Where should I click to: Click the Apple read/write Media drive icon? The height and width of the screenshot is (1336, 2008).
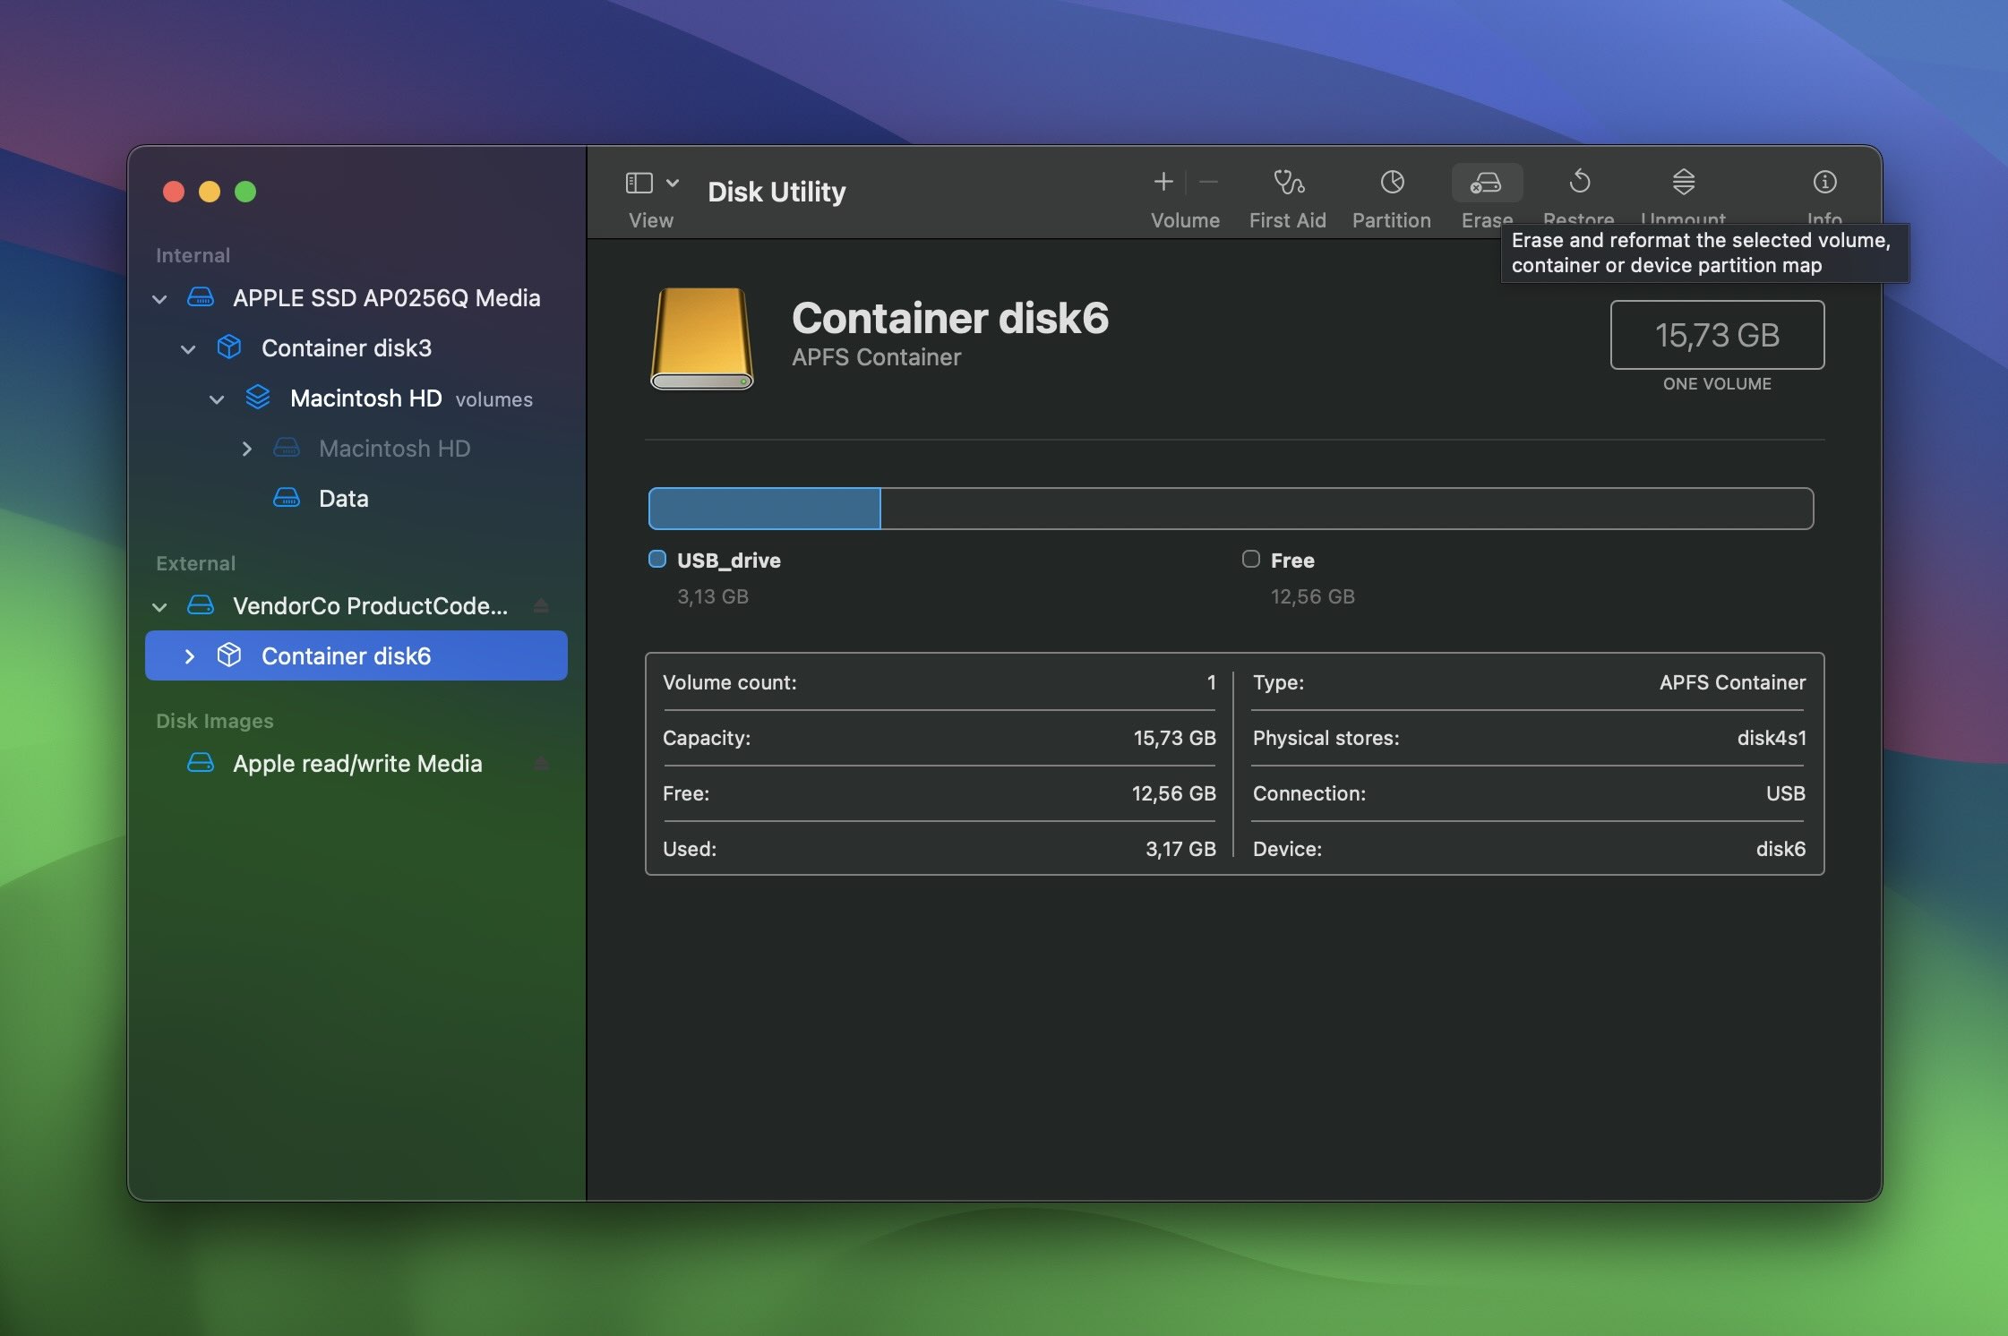tap(201, 763)
